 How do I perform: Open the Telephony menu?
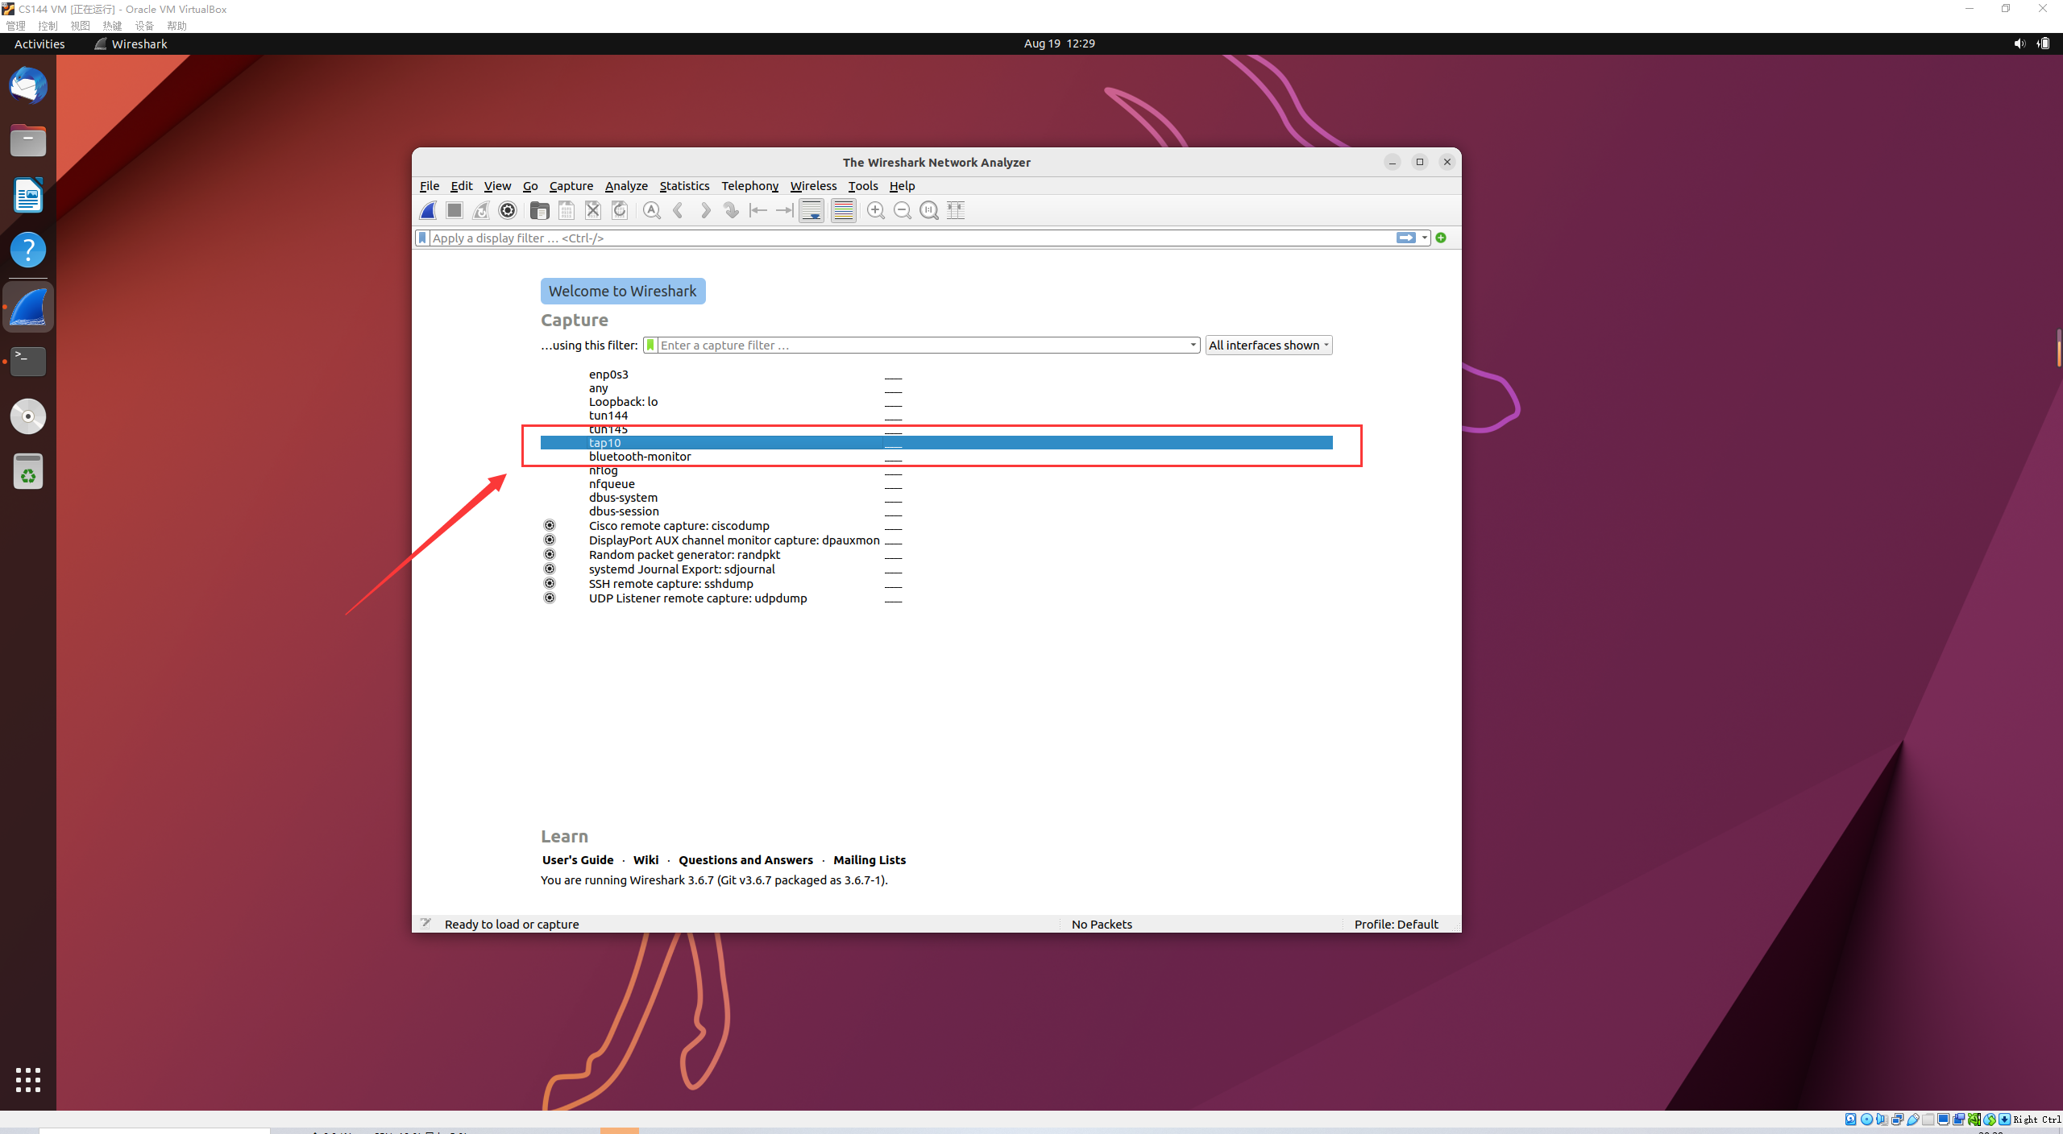[749, 186]
